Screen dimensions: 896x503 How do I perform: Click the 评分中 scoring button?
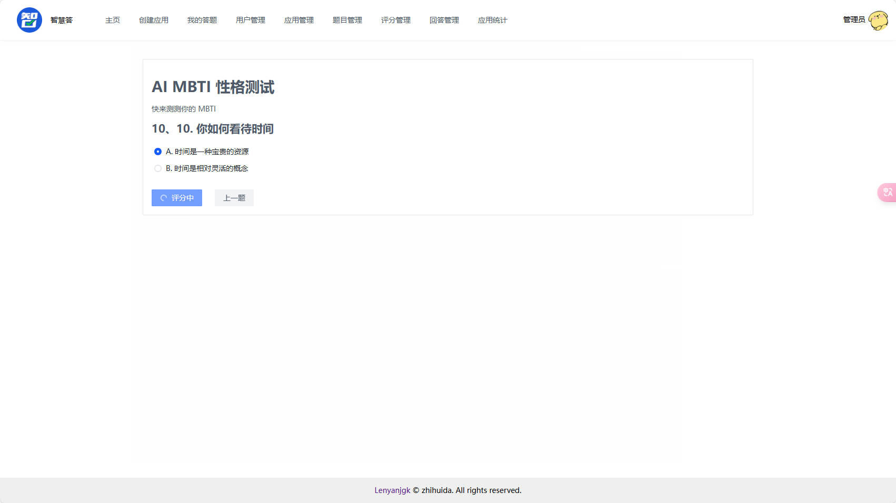tap(176, 198)
